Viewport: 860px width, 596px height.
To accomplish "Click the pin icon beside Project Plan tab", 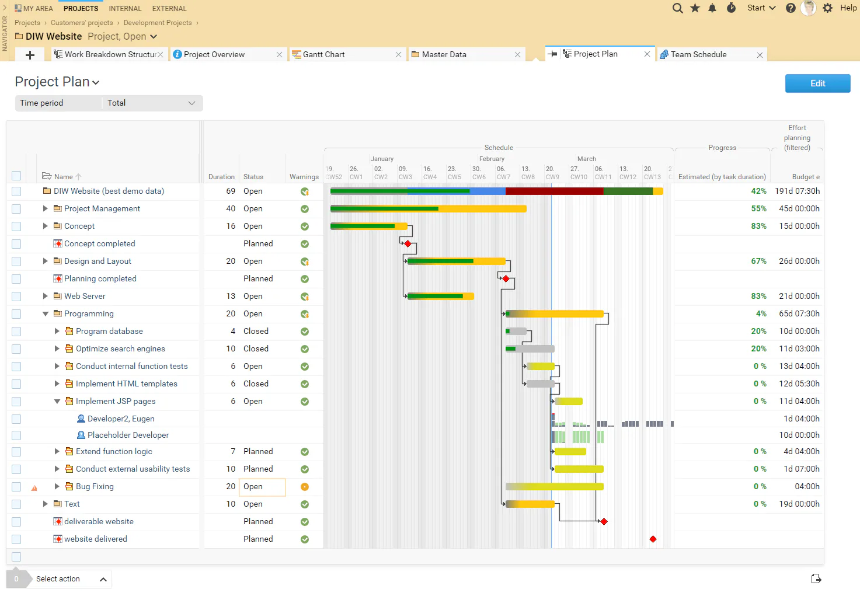I will click(x=552, y=54).
